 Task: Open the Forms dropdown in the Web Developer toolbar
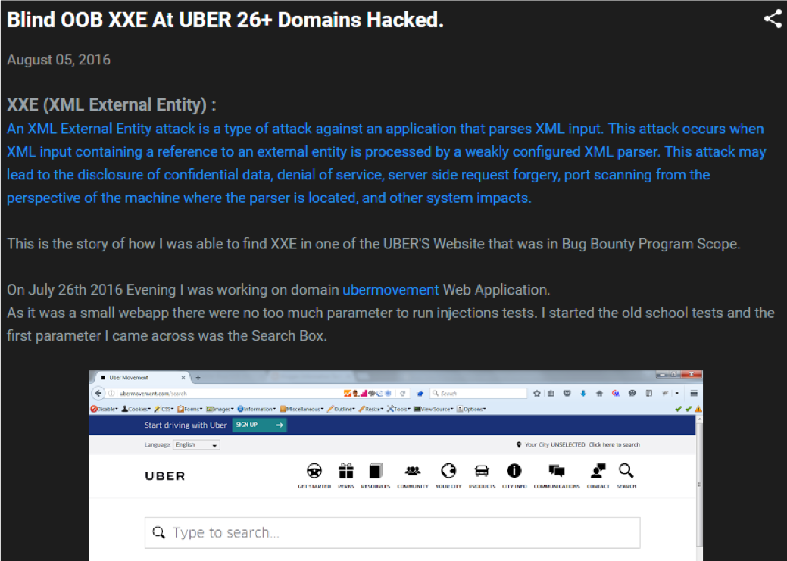click(189, 409)
